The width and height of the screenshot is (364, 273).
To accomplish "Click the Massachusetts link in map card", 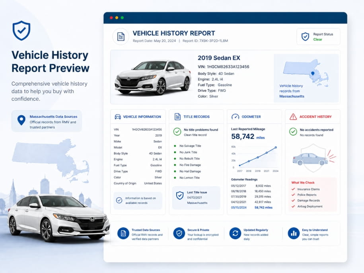I will point(292,96).
